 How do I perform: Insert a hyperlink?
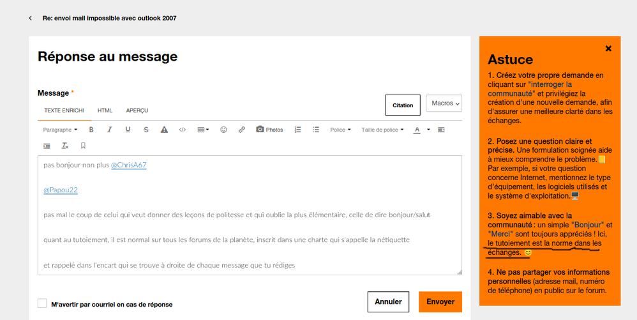tap(242, 130)
